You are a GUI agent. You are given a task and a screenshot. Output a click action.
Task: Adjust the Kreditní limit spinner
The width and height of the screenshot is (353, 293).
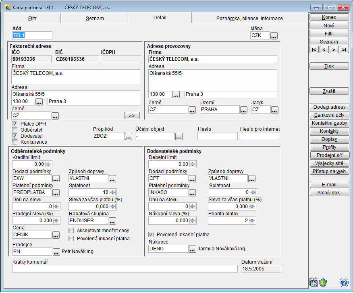48,164
